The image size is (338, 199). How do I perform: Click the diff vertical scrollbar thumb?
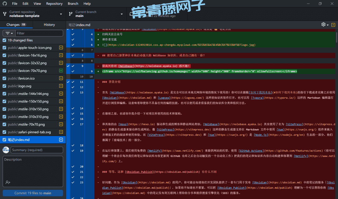pos(336,37)
